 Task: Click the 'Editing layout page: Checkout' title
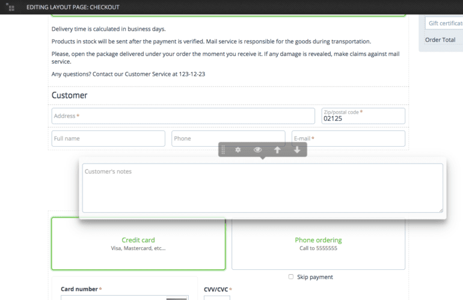click(x=73, y=7)
